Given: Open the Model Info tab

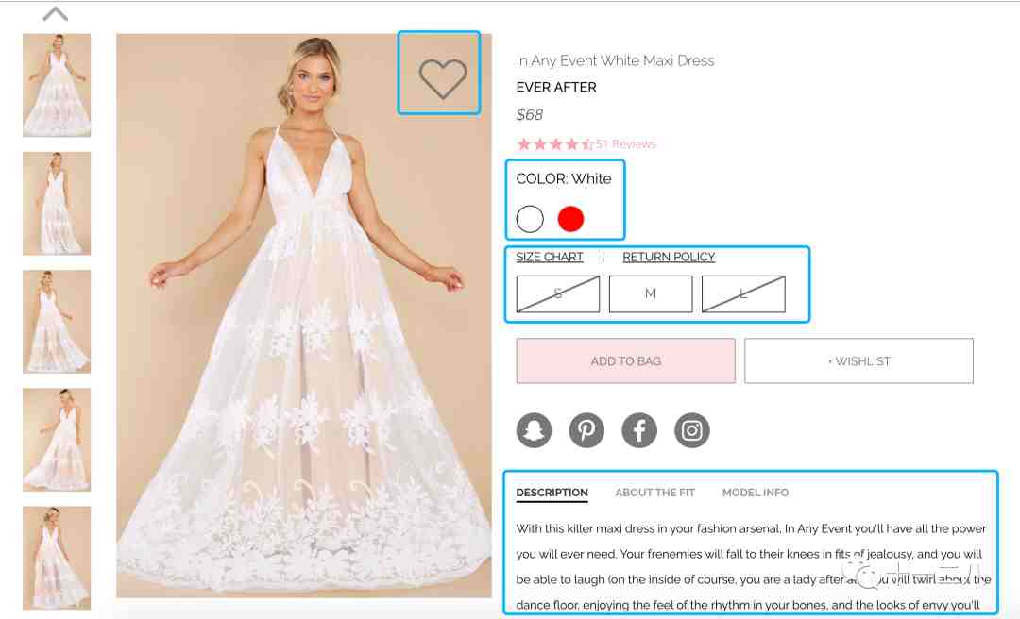Looking at the screenshot, I should tap(756, 493).
